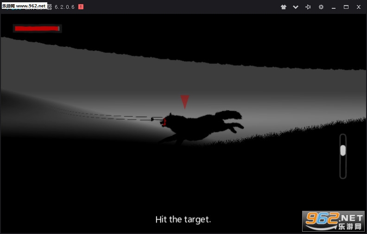This screenshot has width=367, height=234.
Task: Open the skin (shirt) icon in title bar
Action: coord(284,7)
